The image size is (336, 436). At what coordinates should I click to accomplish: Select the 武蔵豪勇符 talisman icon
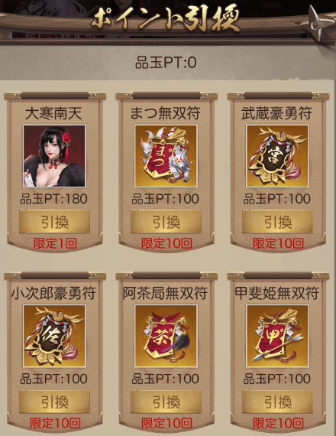coord(278,156)
